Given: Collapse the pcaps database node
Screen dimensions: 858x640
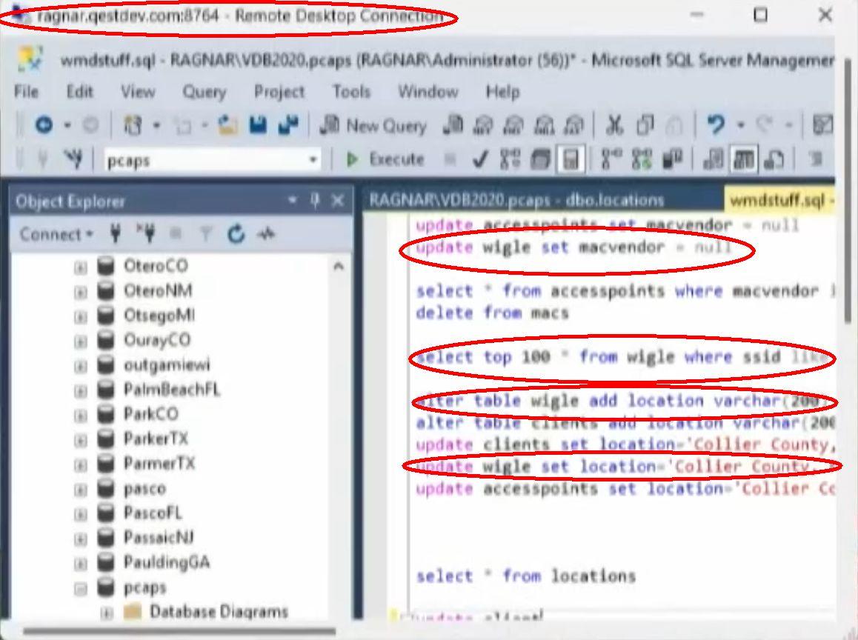Looking at the screenshot, I should click(80, 588).
